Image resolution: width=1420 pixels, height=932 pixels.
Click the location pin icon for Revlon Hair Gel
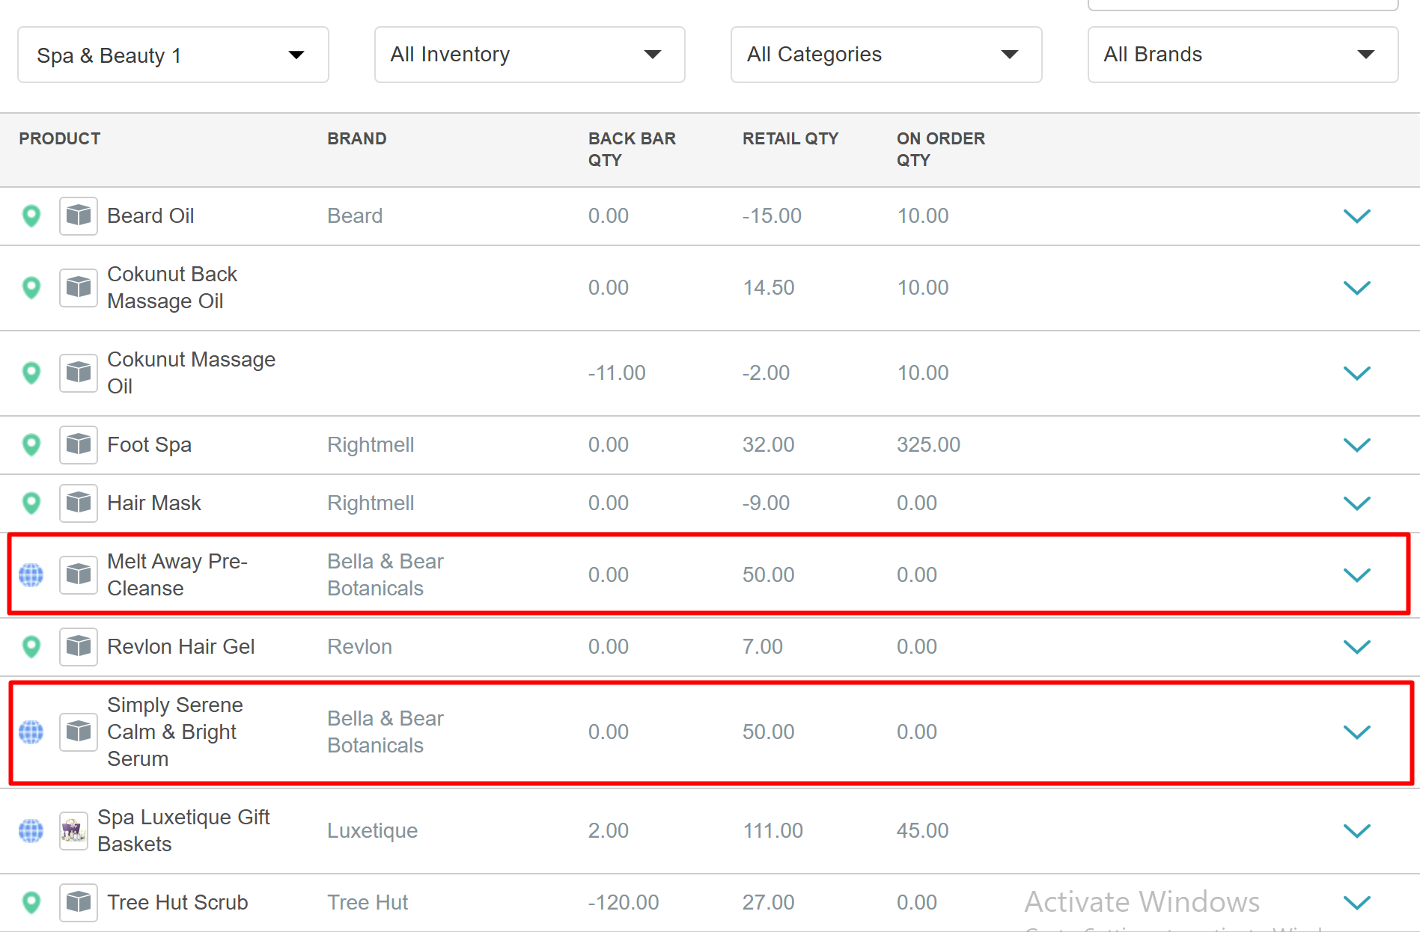tap(31, 647)
